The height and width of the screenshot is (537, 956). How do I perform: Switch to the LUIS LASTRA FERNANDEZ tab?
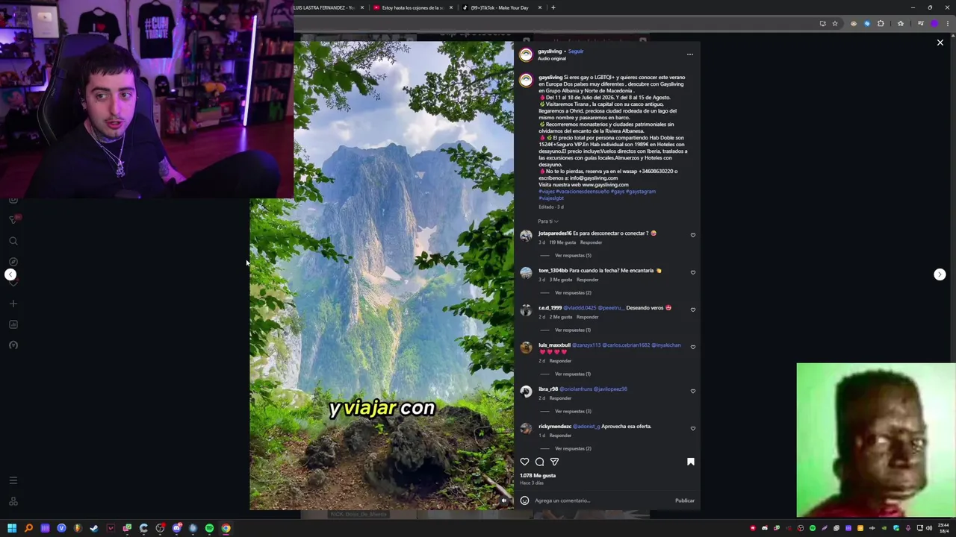[325, 7]
